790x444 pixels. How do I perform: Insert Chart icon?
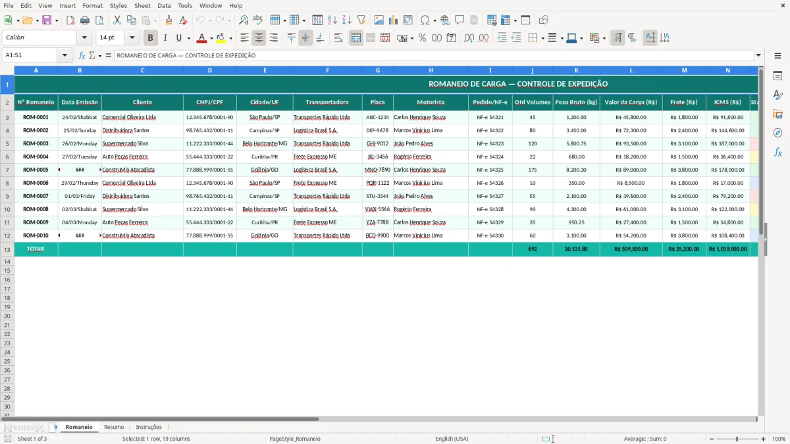click(x=394, y=20)
